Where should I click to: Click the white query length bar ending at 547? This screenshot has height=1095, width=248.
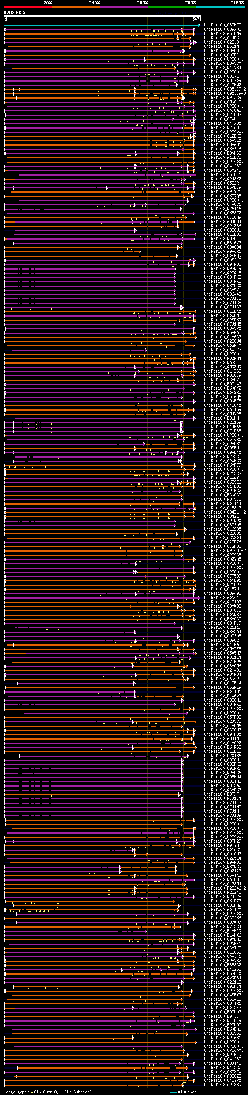coord(102,16)
